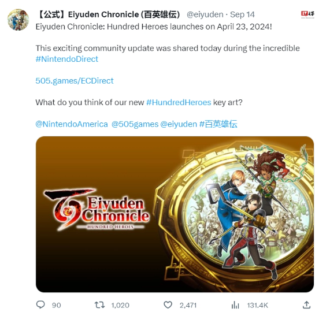Follow the 505.games/ECDirect link

pos(75,81)
